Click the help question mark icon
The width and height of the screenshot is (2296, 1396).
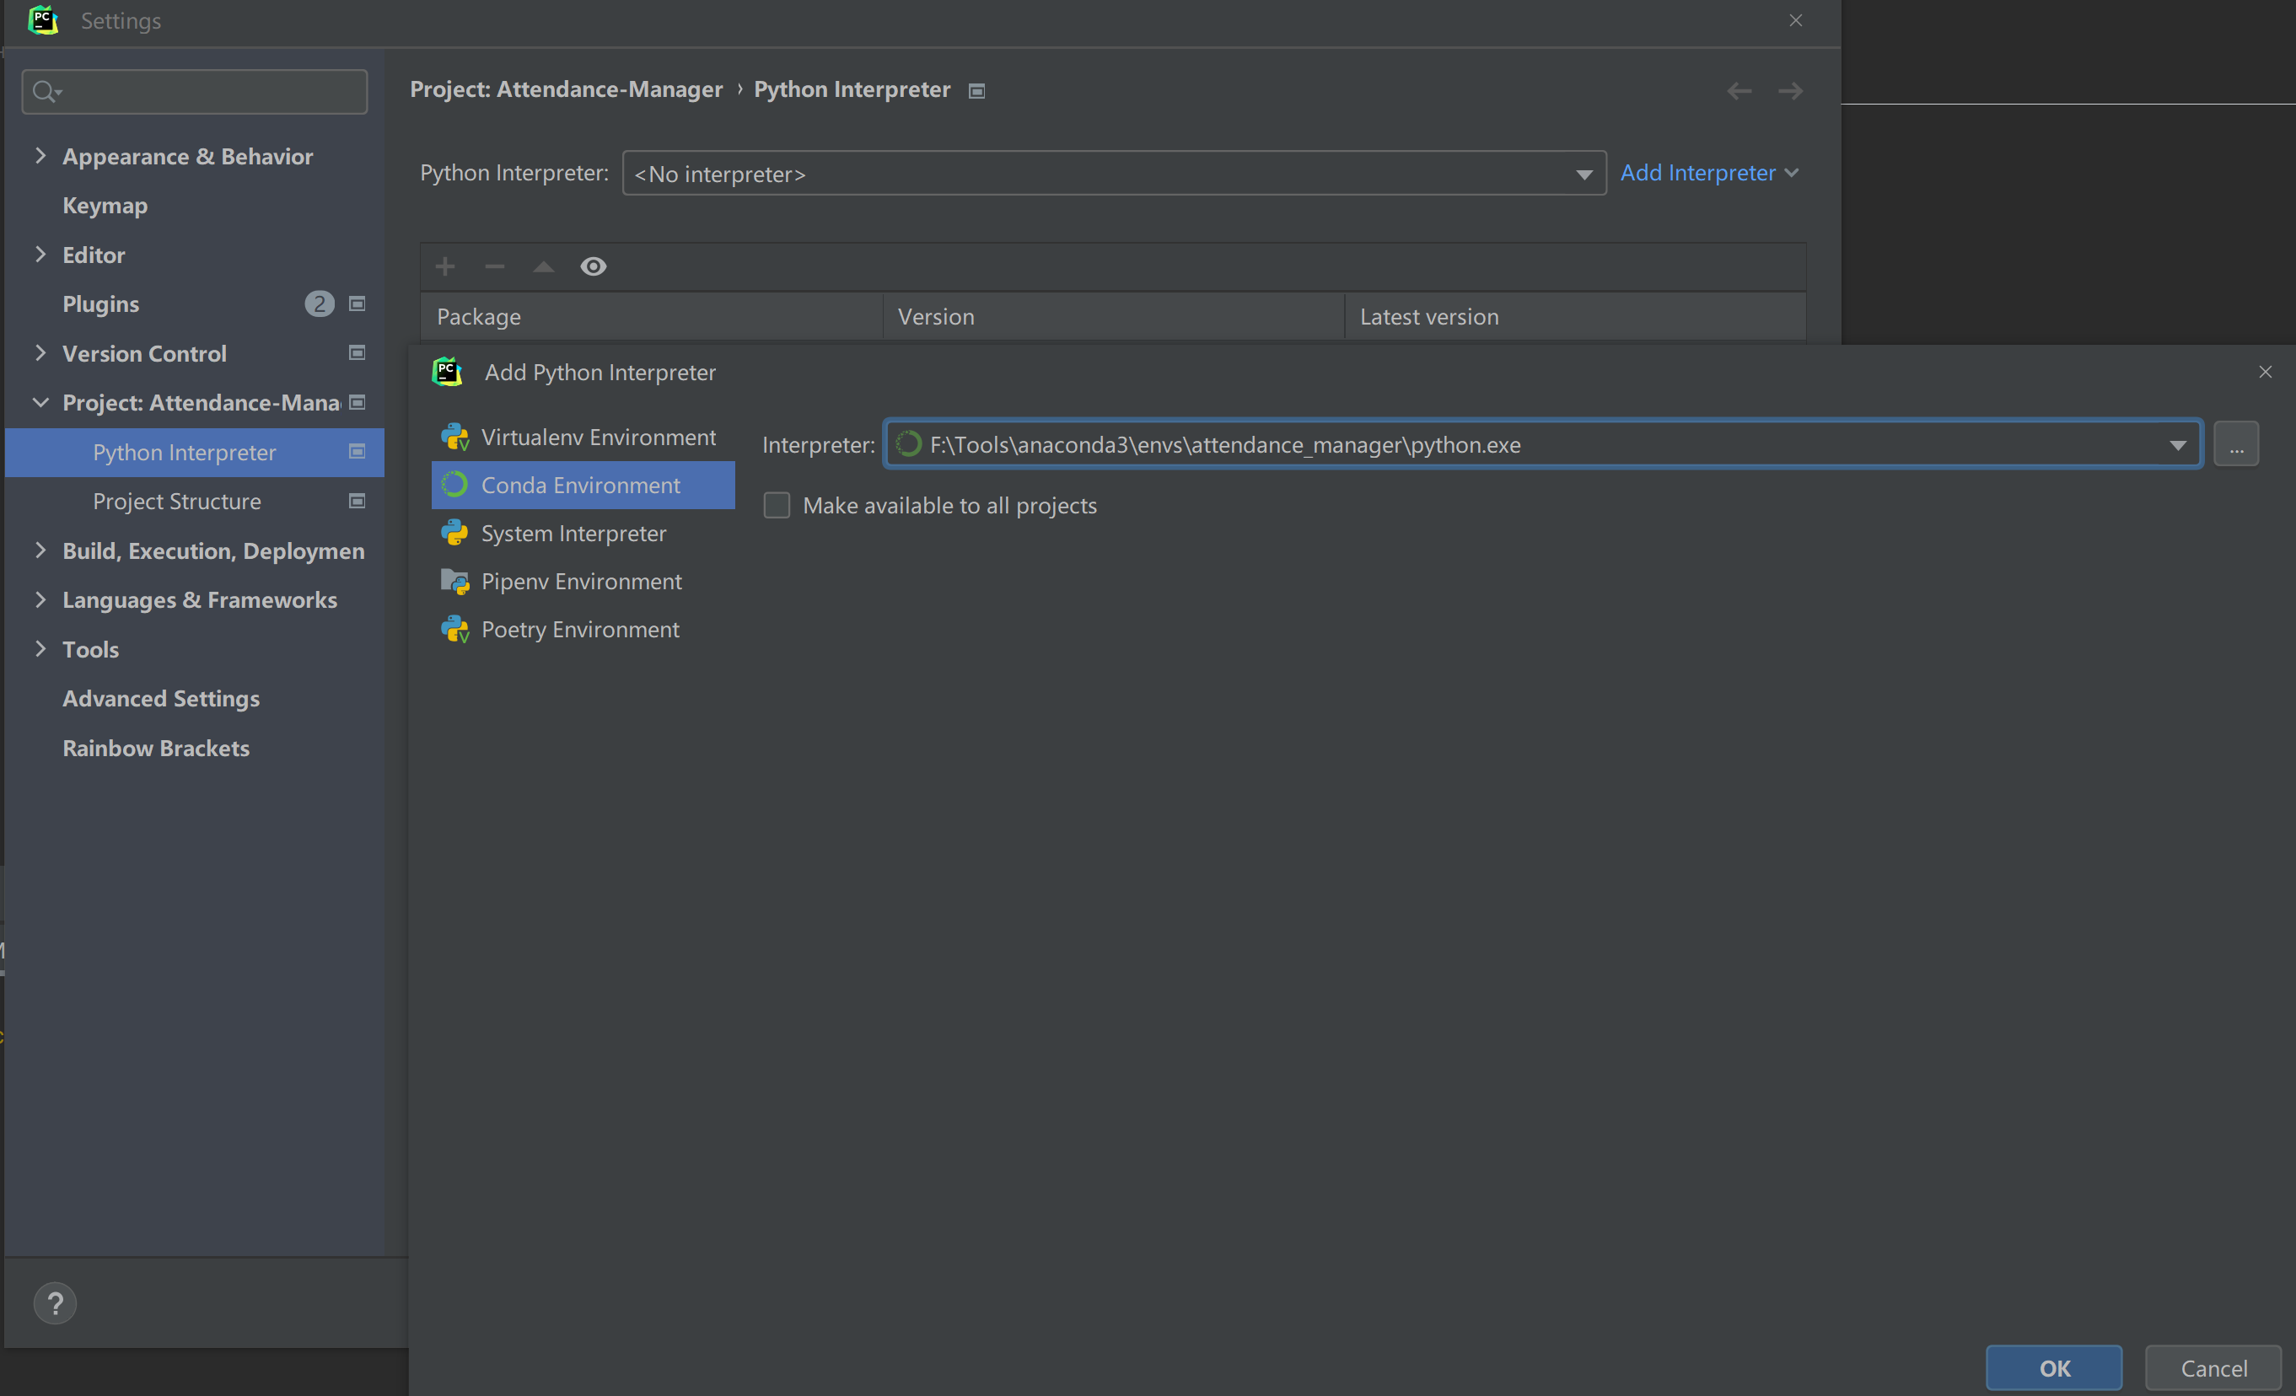[55, 1302]
